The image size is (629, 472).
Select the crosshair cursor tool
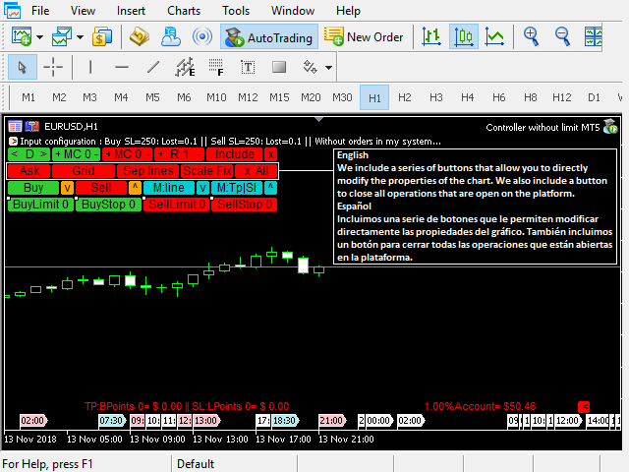coord(53,68)
